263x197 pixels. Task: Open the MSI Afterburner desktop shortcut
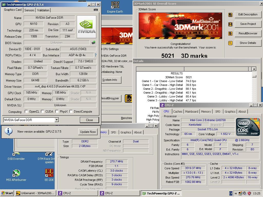click(16, 175)
